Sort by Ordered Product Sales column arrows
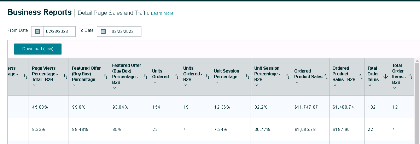This screenshot has width=420, height=144. [326, 76]
